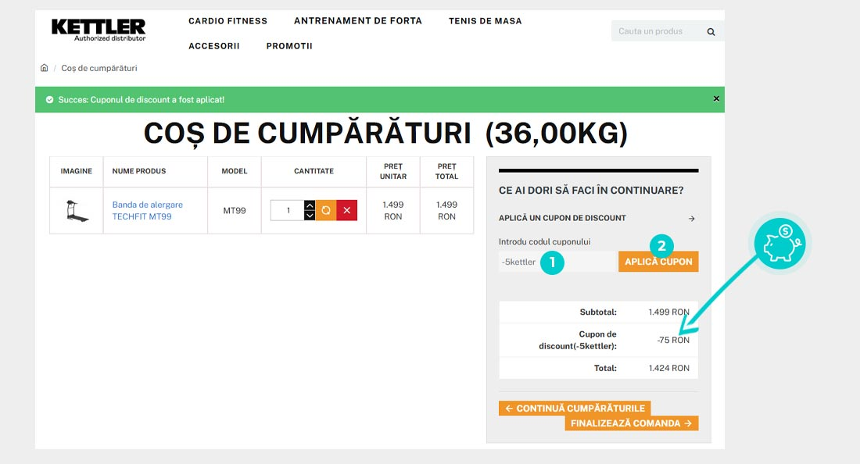Click the Subtotal value 1.499 RON
Viewport: 860px width, 464px height.
(x=669, y=312)
